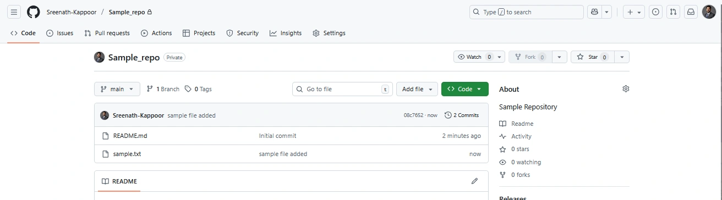Click the owner avatar beside repository title

point(99,57)
